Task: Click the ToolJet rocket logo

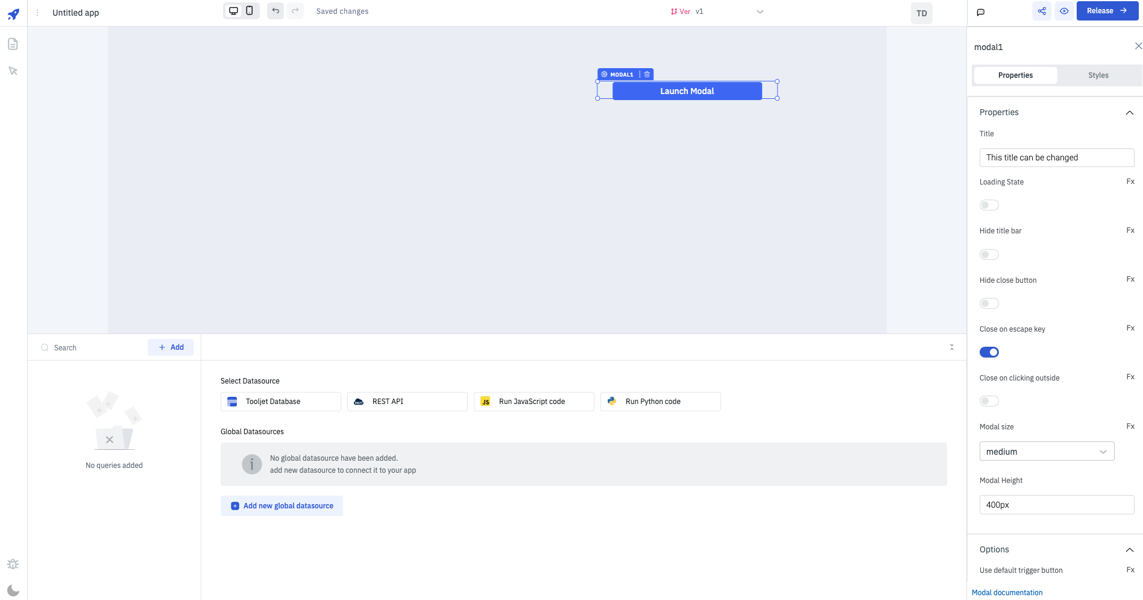Action: click(x=13, y=14)
